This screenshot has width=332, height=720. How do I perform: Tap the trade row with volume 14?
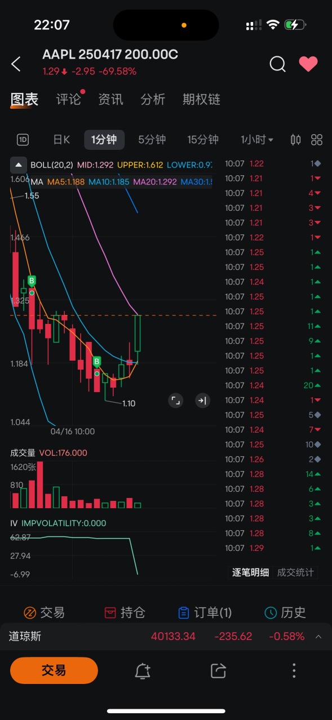tap(272, 474)
